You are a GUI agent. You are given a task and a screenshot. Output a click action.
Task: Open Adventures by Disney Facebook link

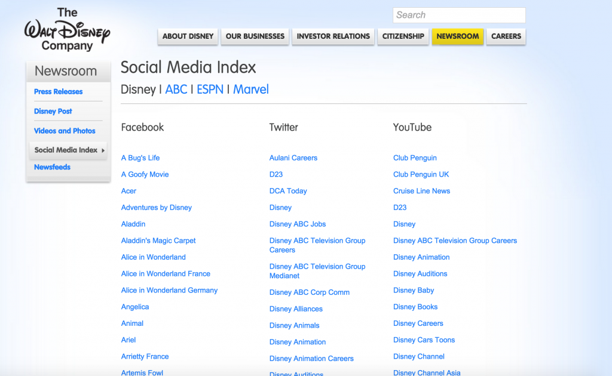(156, 208)
